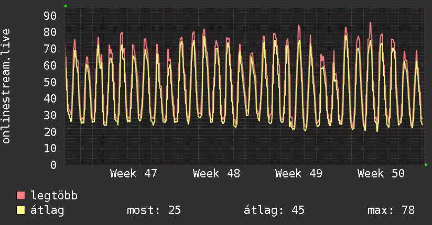Click the Week 48 axis label
This screenshot has width=432, height=225.
click(217, 174)
